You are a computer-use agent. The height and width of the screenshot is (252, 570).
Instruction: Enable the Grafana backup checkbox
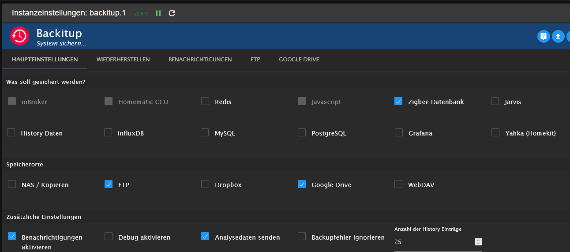tap(398, 132)
